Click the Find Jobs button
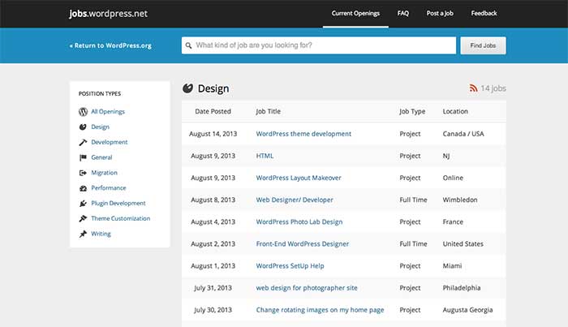This screenshot has width=568, height=327. tap(484, 45)
